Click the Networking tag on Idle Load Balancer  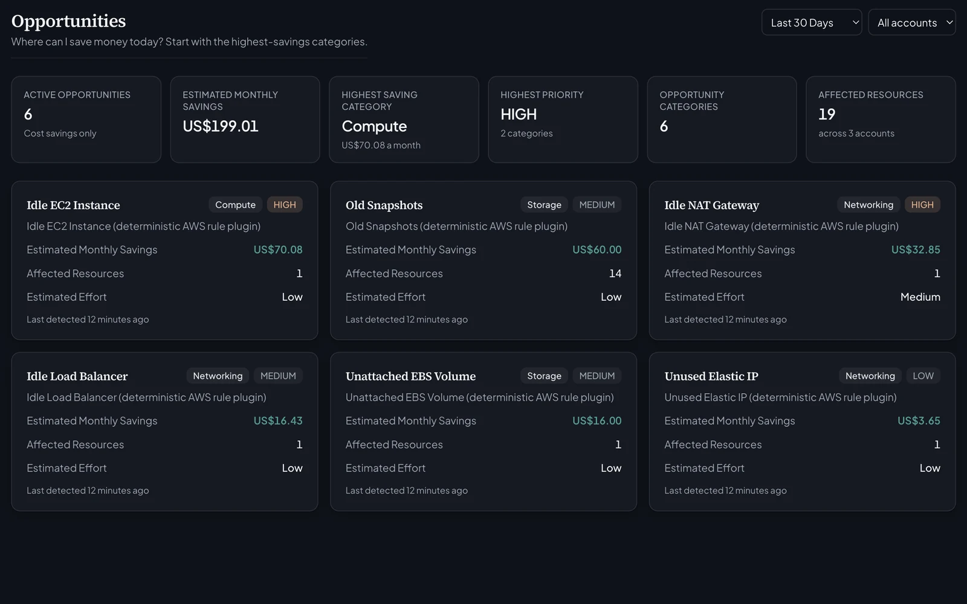(218, 376)
